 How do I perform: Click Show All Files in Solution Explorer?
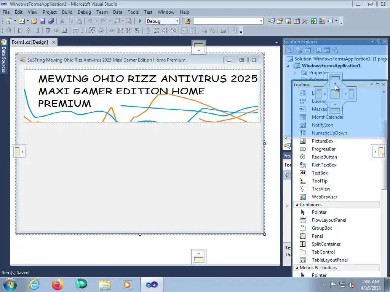(x=299, y=51)
